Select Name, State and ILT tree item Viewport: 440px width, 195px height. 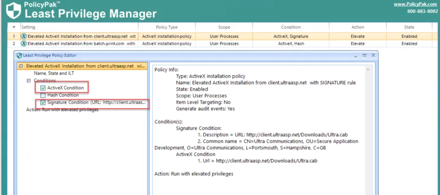(x=54, y=73)
